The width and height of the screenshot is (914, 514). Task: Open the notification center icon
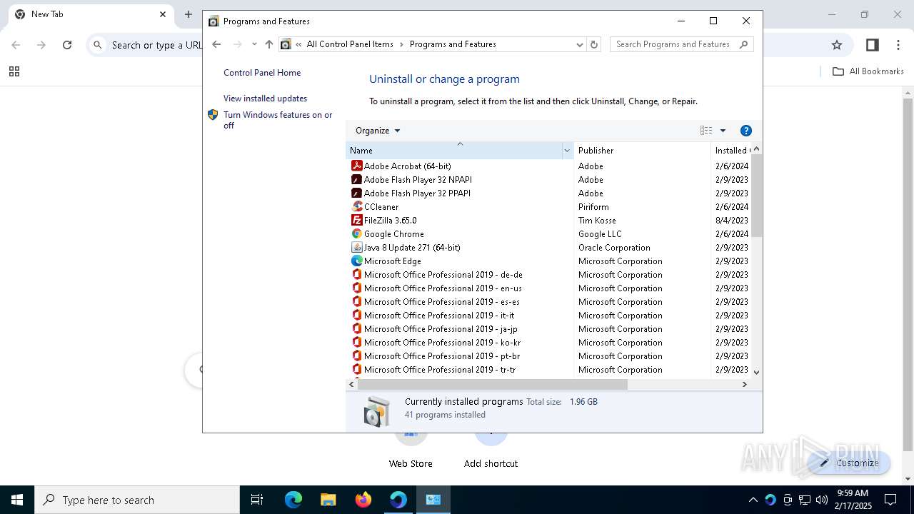point(890,500)
